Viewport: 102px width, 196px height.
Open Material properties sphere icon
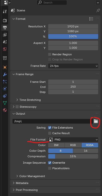[5, 110]
